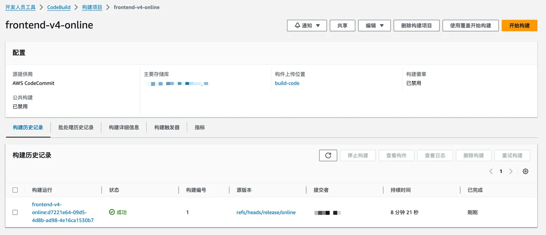Open refs/heads/release/online source version link
Image resolution: width=546 pixels, height=235 pixels.
click(266, 212)
